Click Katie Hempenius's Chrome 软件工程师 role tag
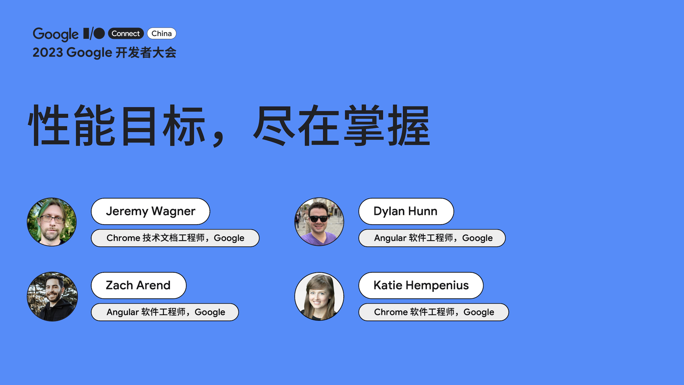 coord(434,312)
